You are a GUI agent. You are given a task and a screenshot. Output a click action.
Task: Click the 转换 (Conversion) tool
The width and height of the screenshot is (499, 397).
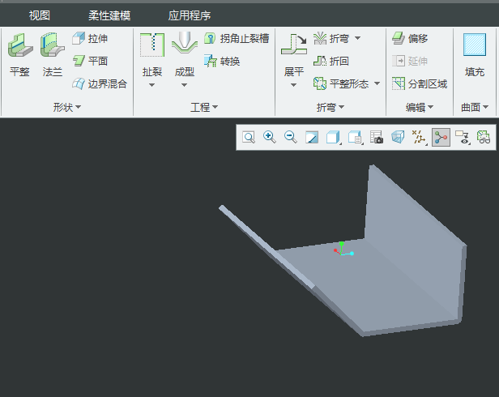click(222, 61)
